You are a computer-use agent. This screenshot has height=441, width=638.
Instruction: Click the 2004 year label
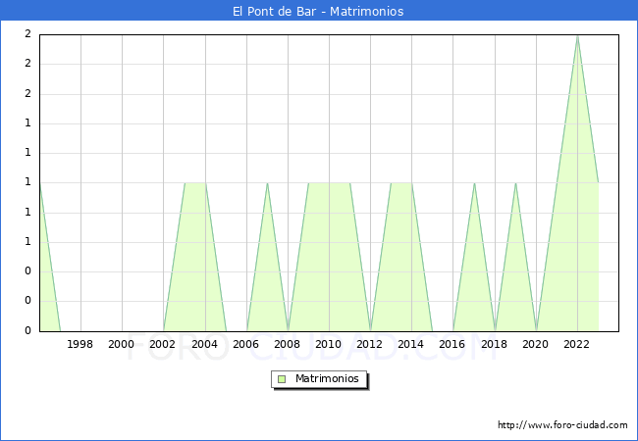click(x=205, y=344)
